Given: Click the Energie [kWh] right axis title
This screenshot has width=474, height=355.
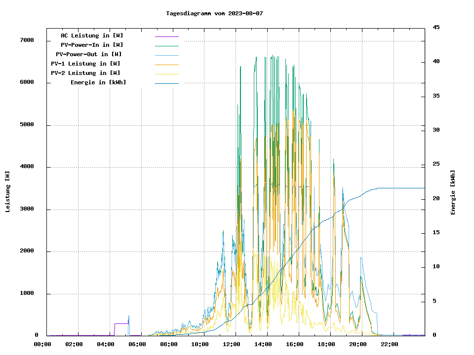Looking at the screenshot, I should 453,192.
